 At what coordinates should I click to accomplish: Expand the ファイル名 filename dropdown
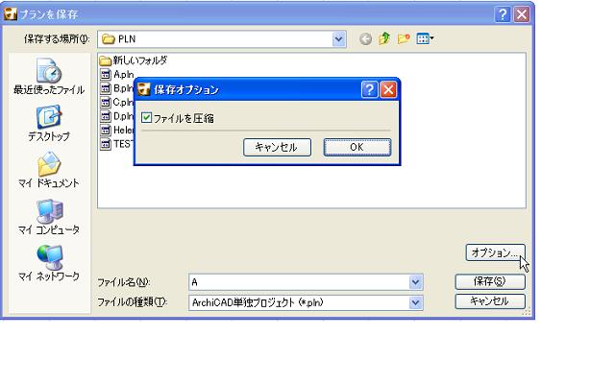415,282
